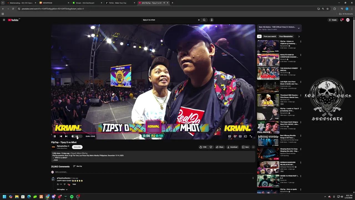
Task: Show hidden system tray icons
Action: coord(325,197)
